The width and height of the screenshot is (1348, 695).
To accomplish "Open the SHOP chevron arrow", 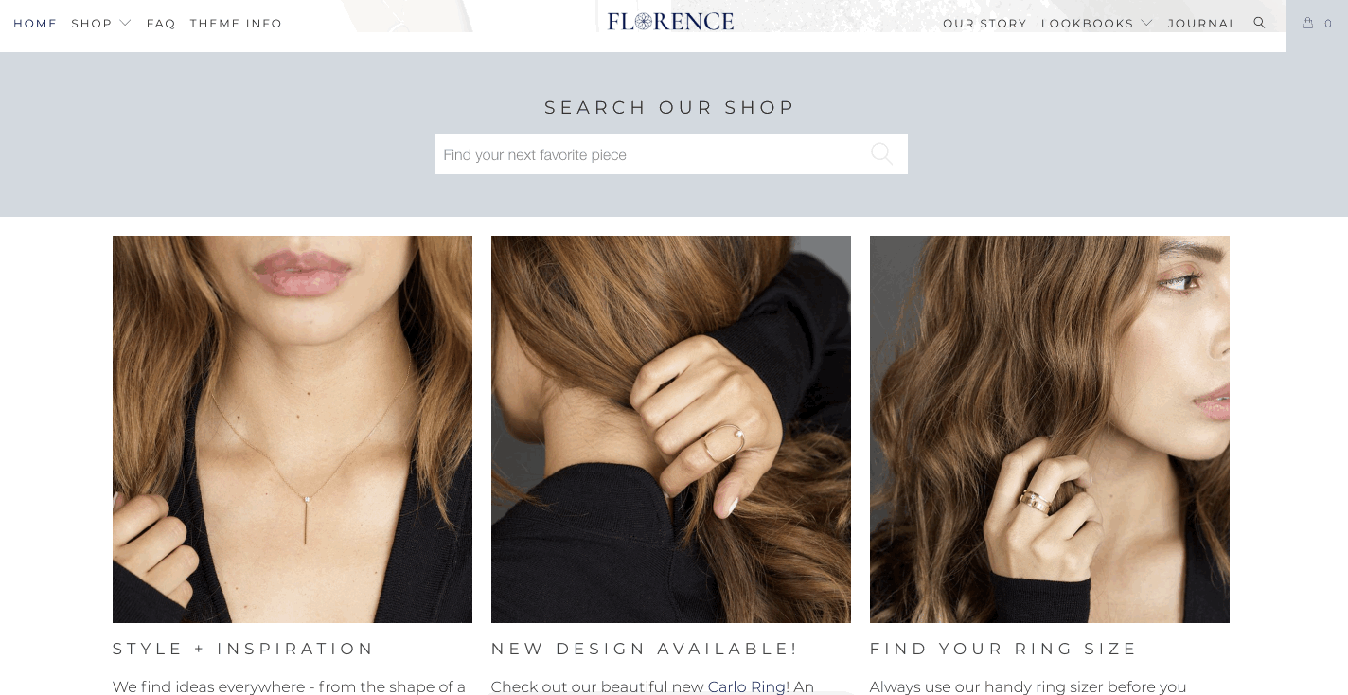I will 126,24.
